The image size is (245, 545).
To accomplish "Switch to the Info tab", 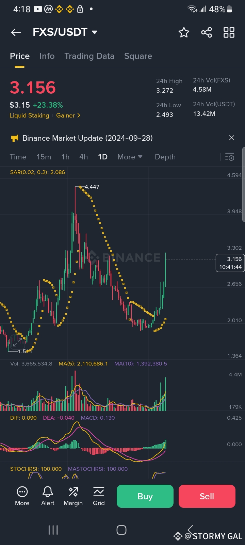I will (x=47, y=56).
